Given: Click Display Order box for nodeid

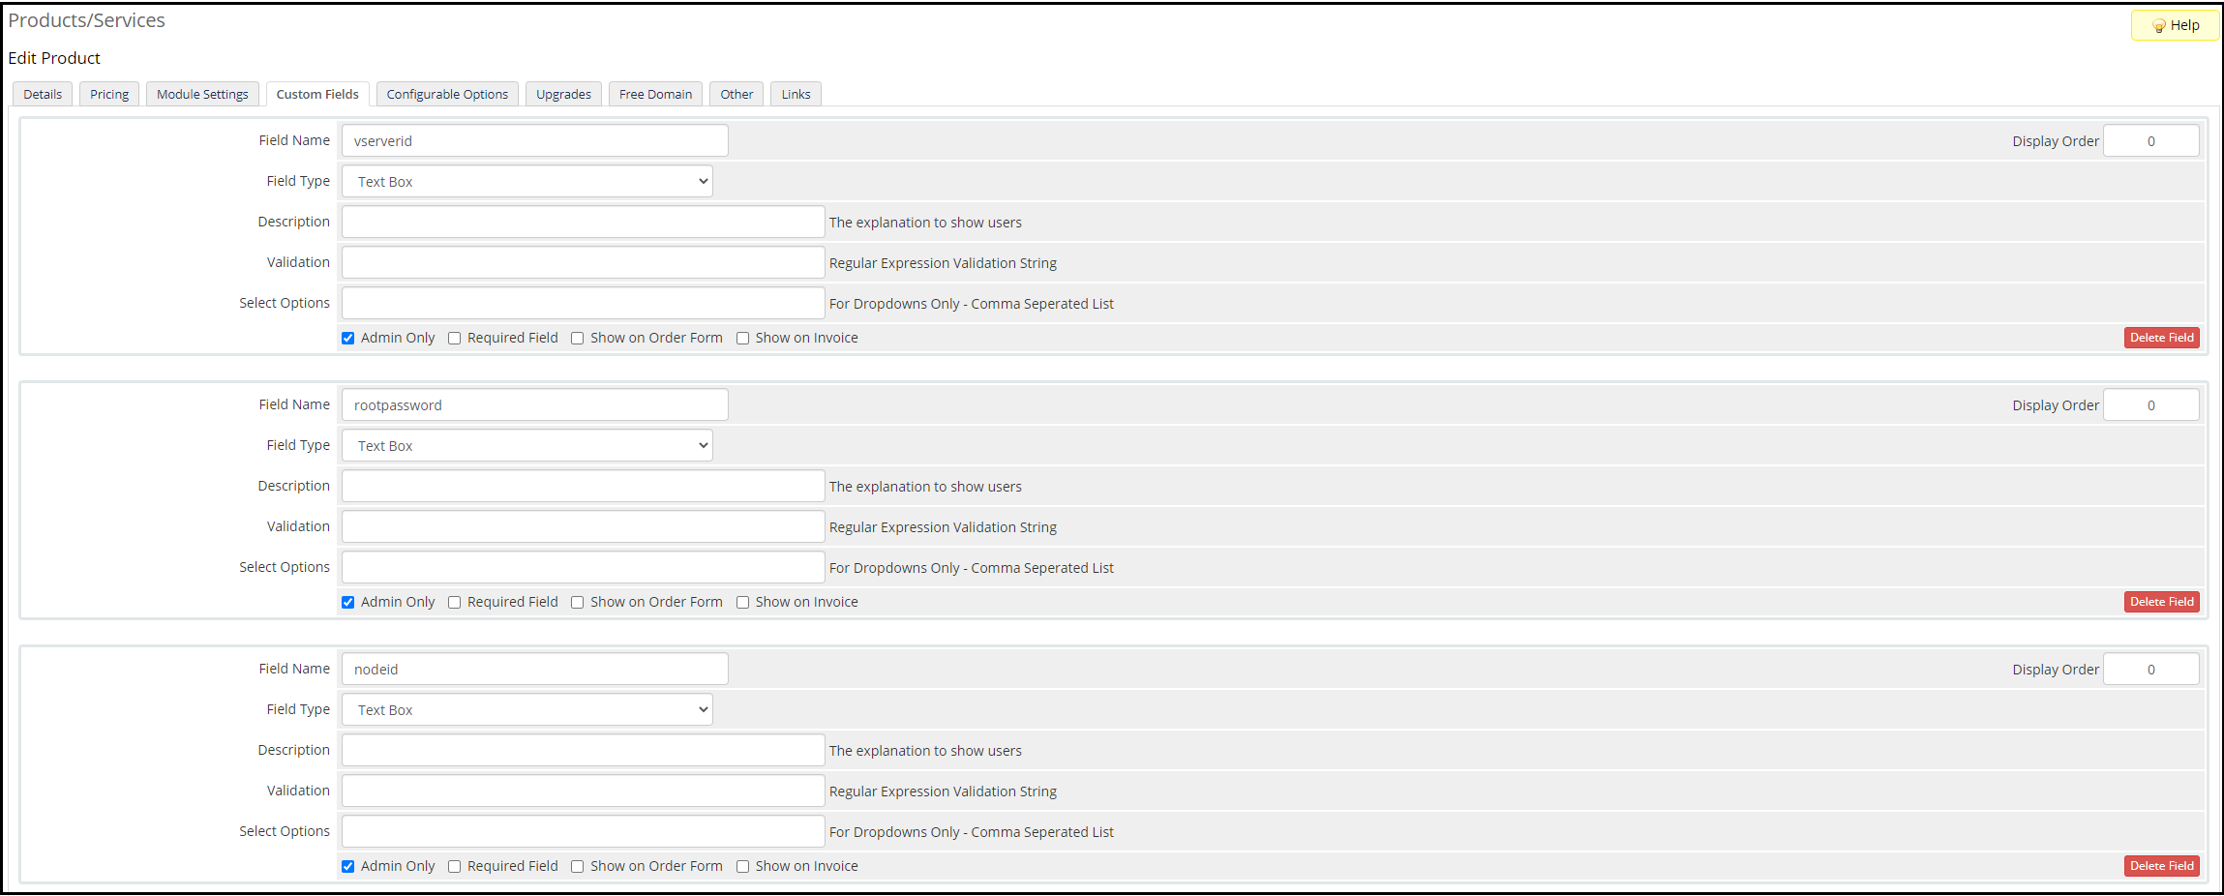Looking at the screenshot, I should [x=2150, y=670].
